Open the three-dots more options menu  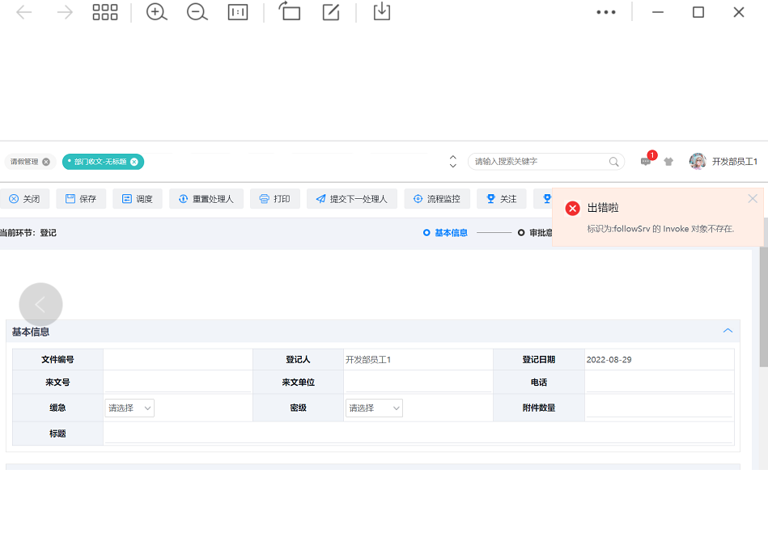click(x=606, y=12)
